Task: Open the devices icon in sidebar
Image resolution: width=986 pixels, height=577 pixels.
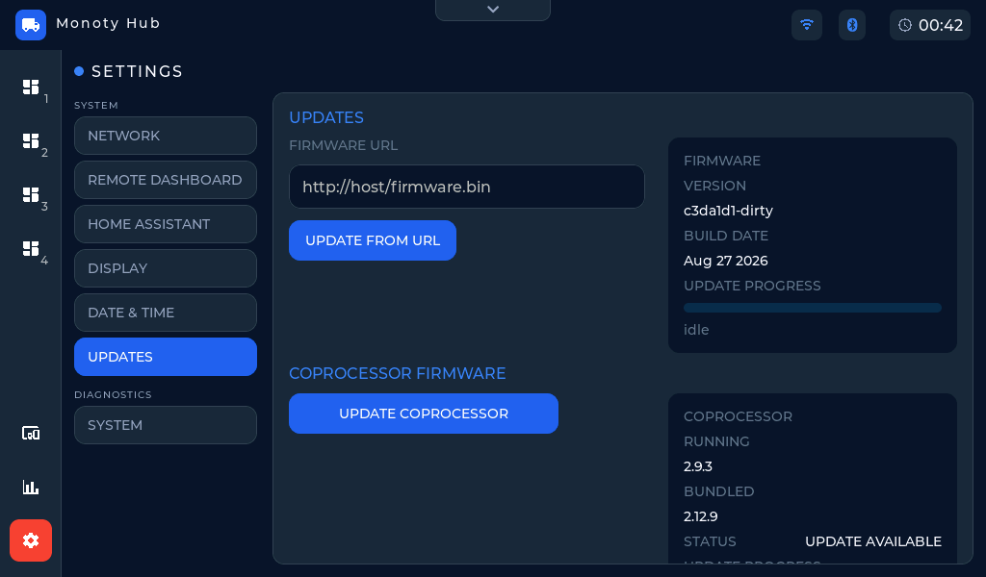Action: point(31,433)
